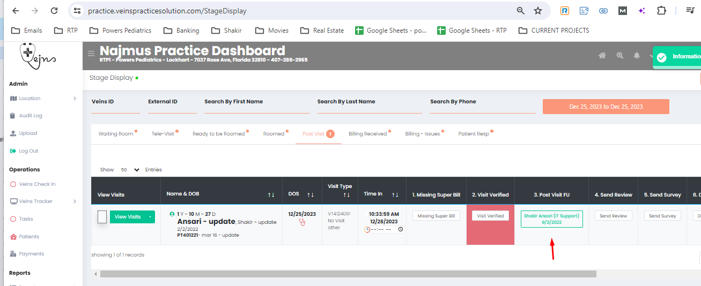This screenshot has height=286, width=701.
Task: Select the Billing Received tab
Action: pos(367,134)
